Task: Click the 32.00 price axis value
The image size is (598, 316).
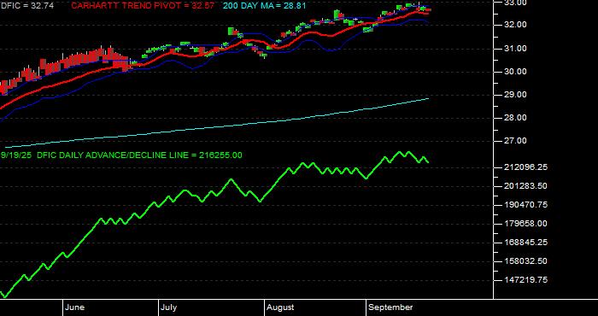Action: coord(515,25)
